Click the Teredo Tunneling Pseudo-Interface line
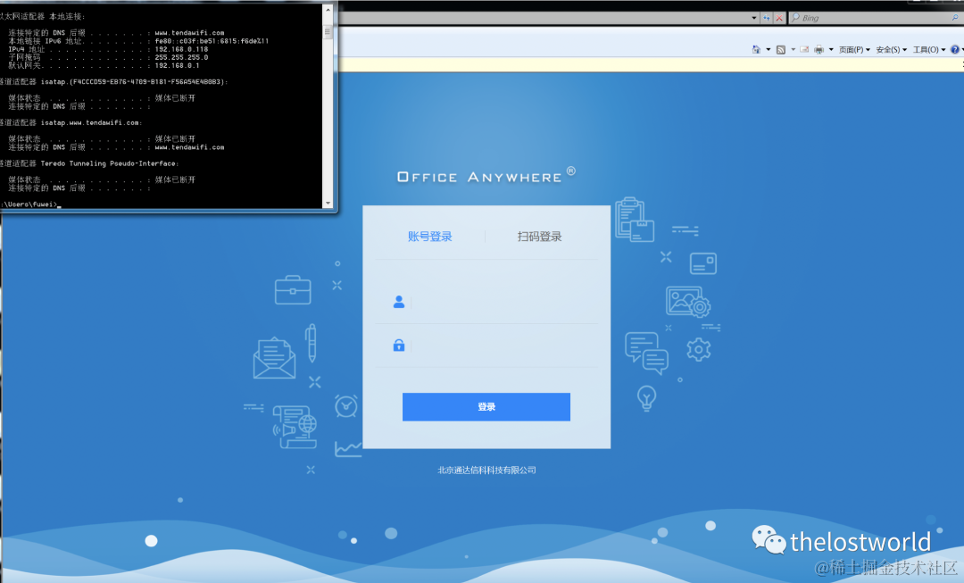This screenshot has width=964, height=583. [x=90, y=163]
